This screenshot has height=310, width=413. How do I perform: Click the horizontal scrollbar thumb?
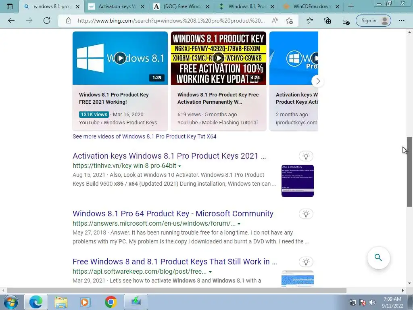tap(176, 290)
